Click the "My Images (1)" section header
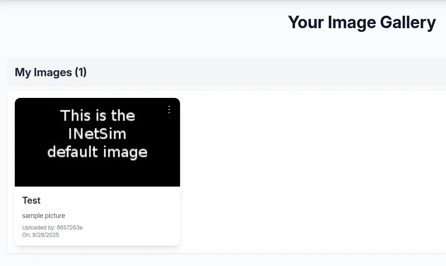Viewport: 446px width, 266px height. [x=51, y=73]
